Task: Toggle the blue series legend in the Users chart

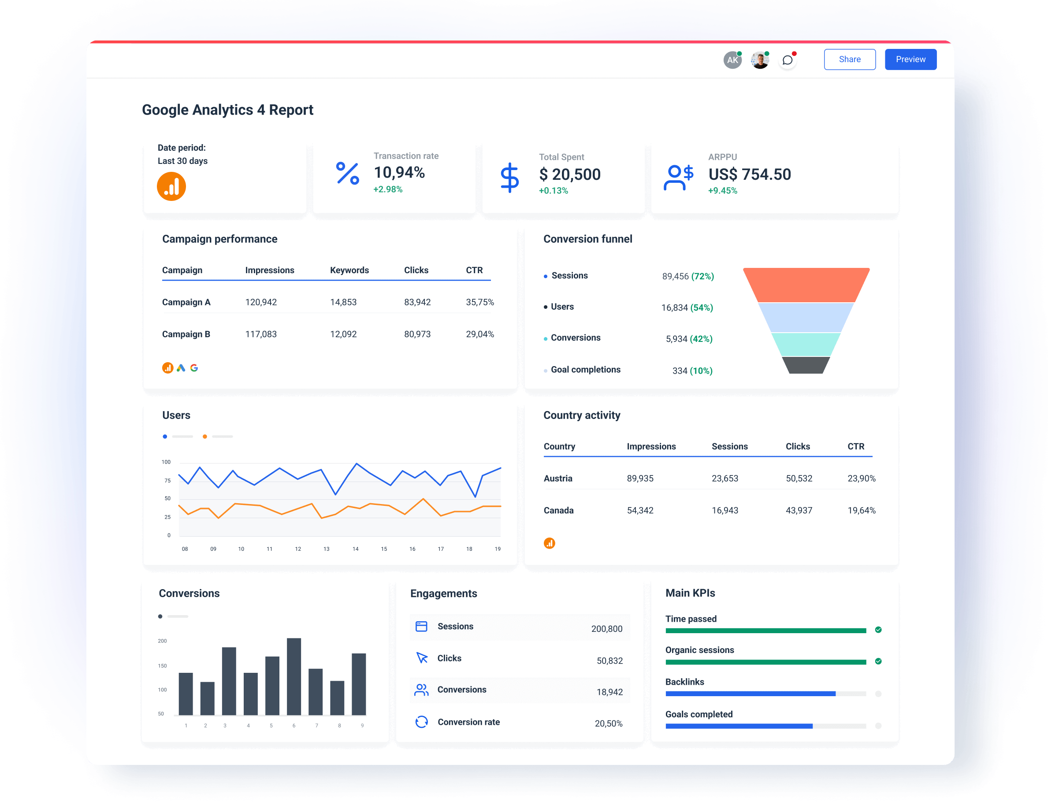Action: [165, 436]
